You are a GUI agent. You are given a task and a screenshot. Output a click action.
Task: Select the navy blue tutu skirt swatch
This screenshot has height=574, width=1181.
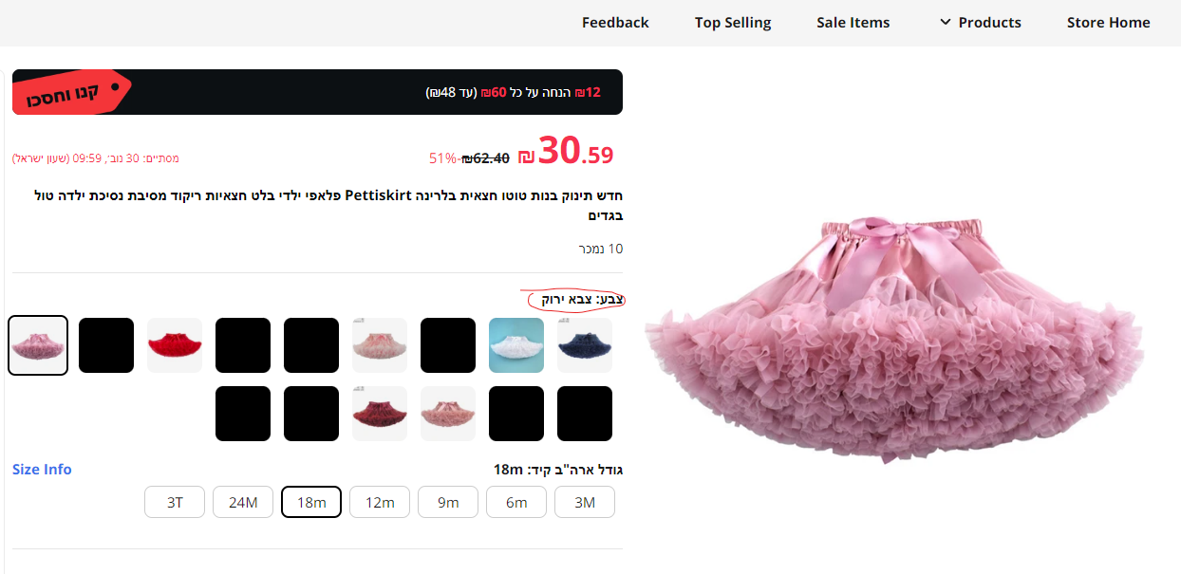pos(585,345)
